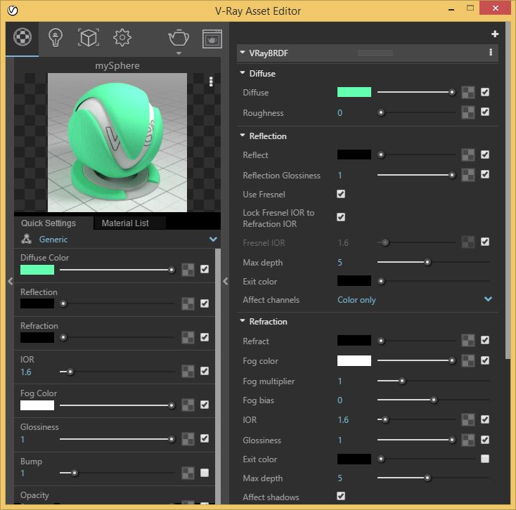
Task: Click the mySphere material name label
Action: coord(117,66)
